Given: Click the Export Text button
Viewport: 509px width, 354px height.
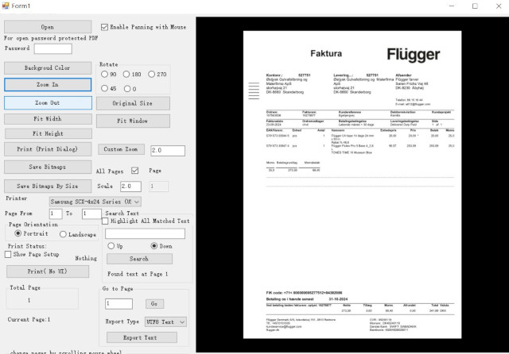Looking at the screenshot, I should [138, 338].
